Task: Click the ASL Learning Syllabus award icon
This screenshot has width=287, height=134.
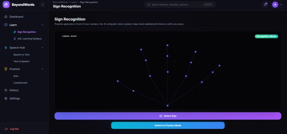Action: (x=15, y=39)
